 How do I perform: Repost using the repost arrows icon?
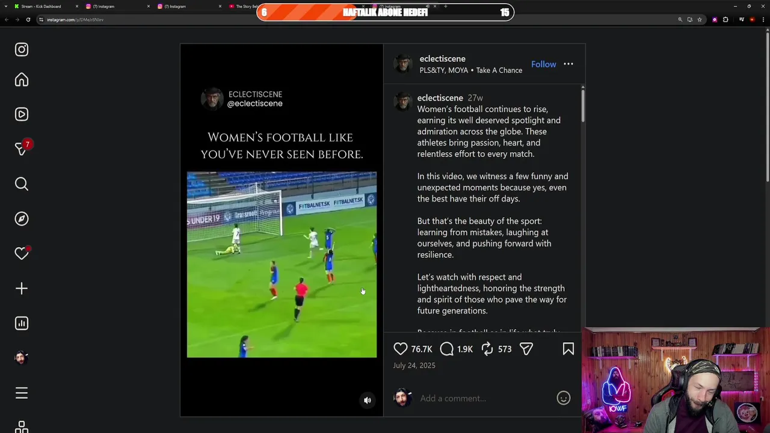tap(487, 349)
